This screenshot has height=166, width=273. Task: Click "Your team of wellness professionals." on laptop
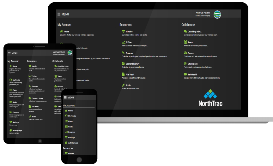click(196, 46)
